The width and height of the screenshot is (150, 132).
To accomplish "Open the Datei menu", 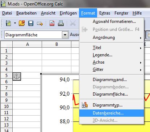I will pos(7,13).
